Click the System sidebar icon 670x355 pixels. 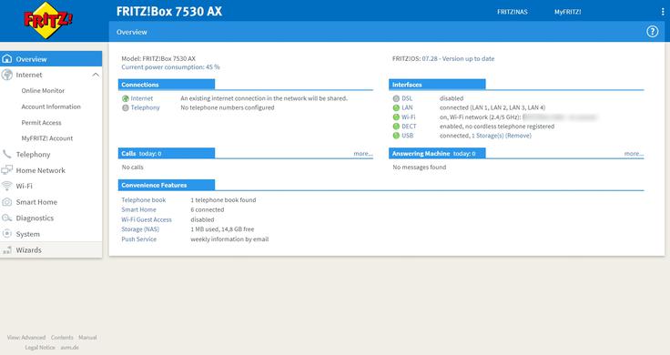7,234
